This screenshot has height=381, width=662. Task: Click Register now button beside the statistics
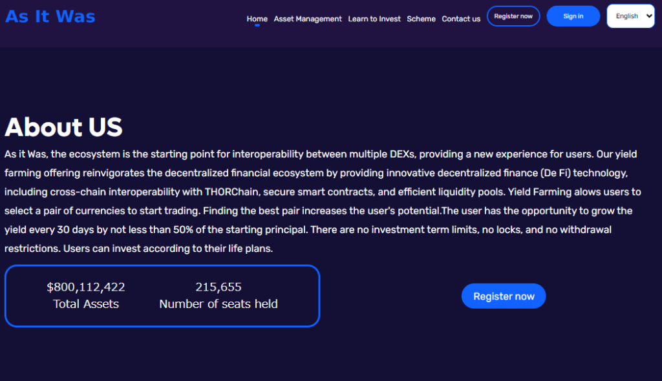point(504,296)
